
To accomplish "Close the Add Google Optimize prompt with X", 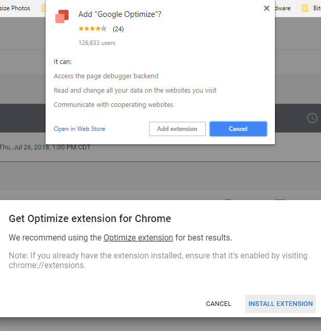I will click(266, 8).
